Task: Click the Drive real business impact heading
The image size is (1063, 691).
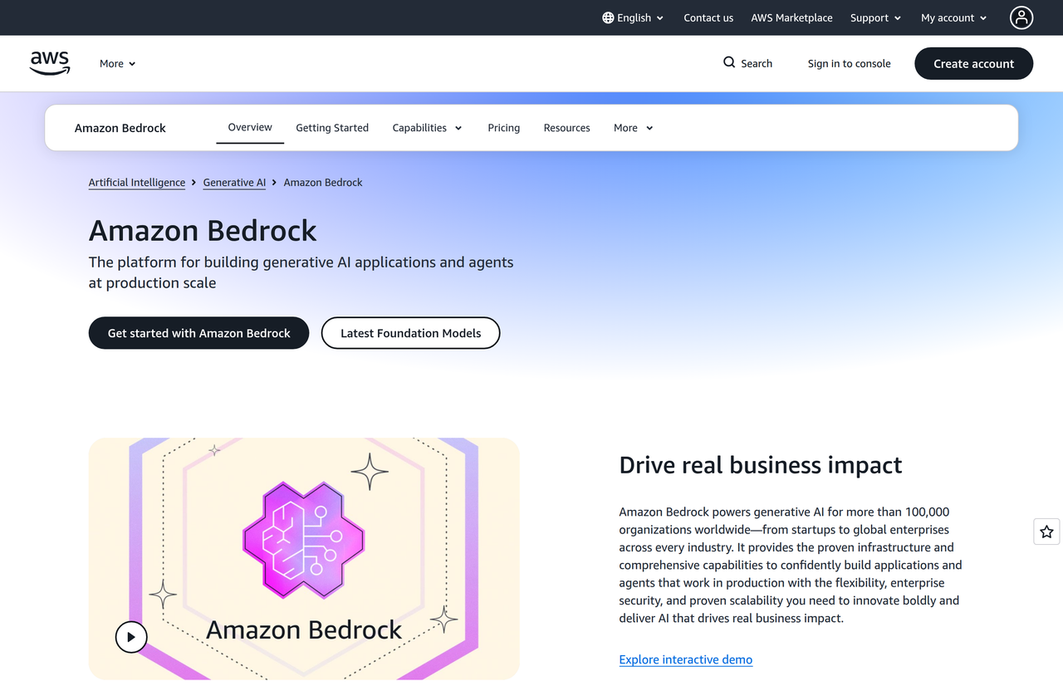Action: click(x=761, y=465)
